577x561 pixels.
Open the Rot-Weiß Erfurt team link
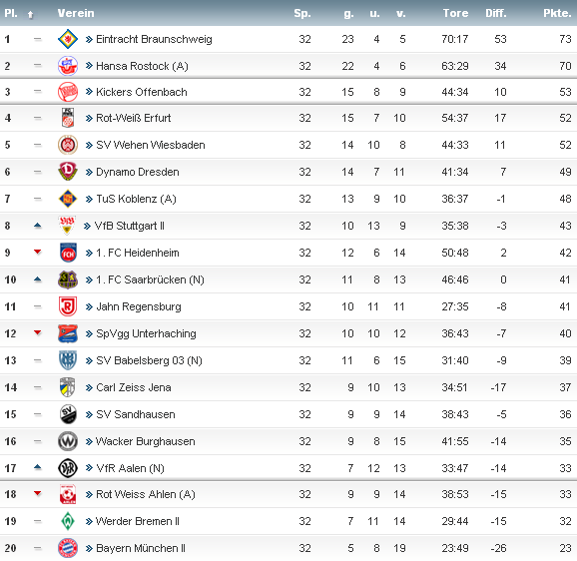coord(133,118)
